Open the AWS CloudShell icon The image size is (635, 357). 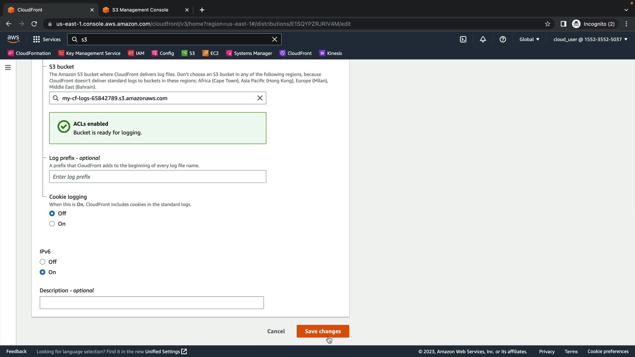[463, 39]
